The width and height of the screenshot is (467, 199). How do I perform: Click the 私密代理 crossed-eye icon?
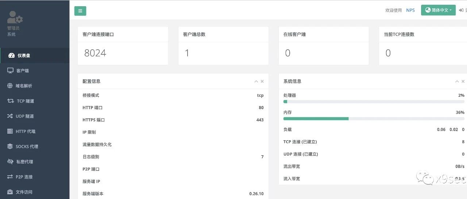pos(11,161)
